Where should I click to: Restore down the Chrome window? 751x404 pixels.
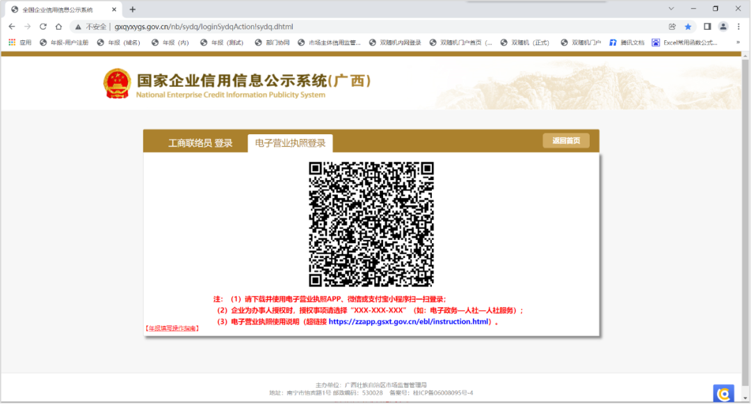(x=716, y=8)
